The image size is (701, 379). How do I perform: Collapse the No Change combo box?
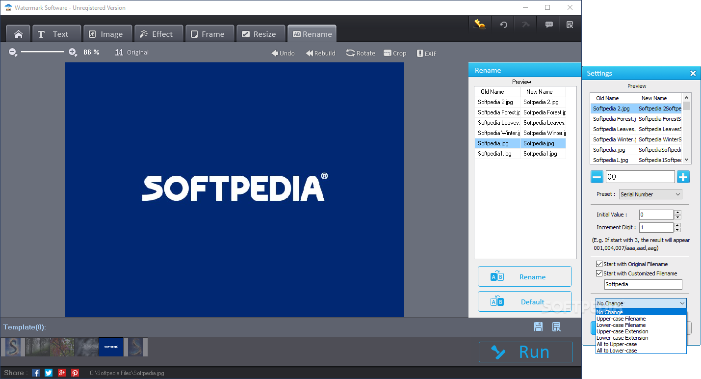click(x=641, y=303)
